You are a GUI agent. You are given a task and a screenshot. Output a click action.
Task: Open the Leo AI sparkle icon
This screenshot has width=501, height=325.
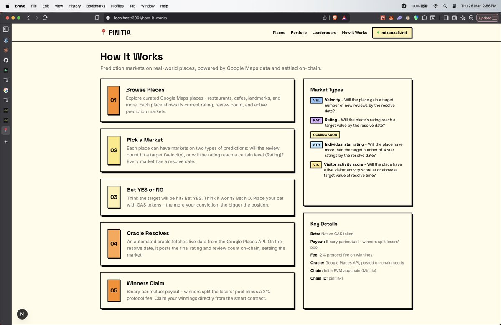463,18
